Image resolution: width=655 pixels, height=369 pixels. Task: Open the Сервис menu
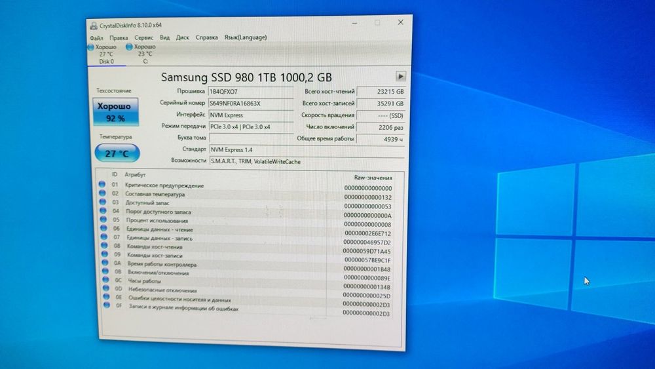tap(143, 37)
